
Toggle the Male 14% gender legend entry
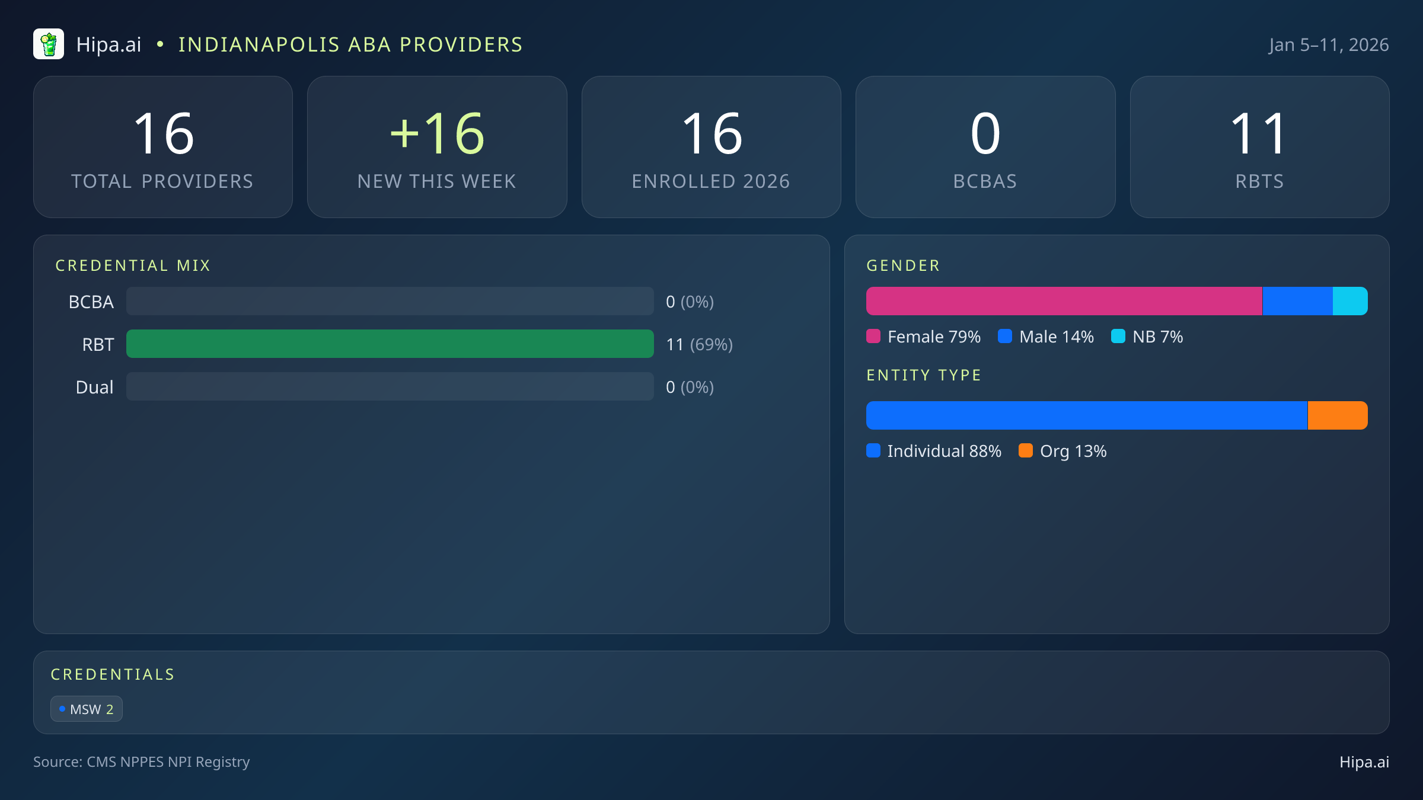click(1045, 336)
